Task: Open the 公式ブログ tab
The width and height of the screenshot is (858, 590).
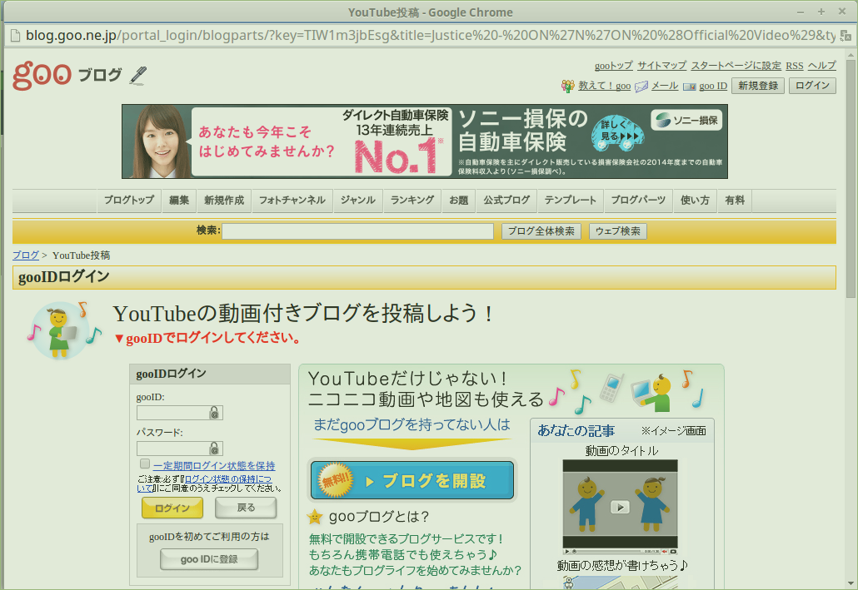Action: coord(506,200)
